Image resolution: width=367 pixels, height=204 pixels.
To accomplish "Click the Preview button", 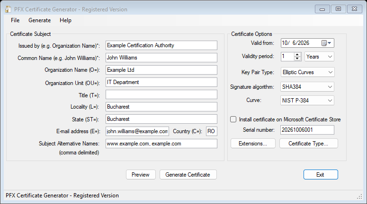I will 141,175.
